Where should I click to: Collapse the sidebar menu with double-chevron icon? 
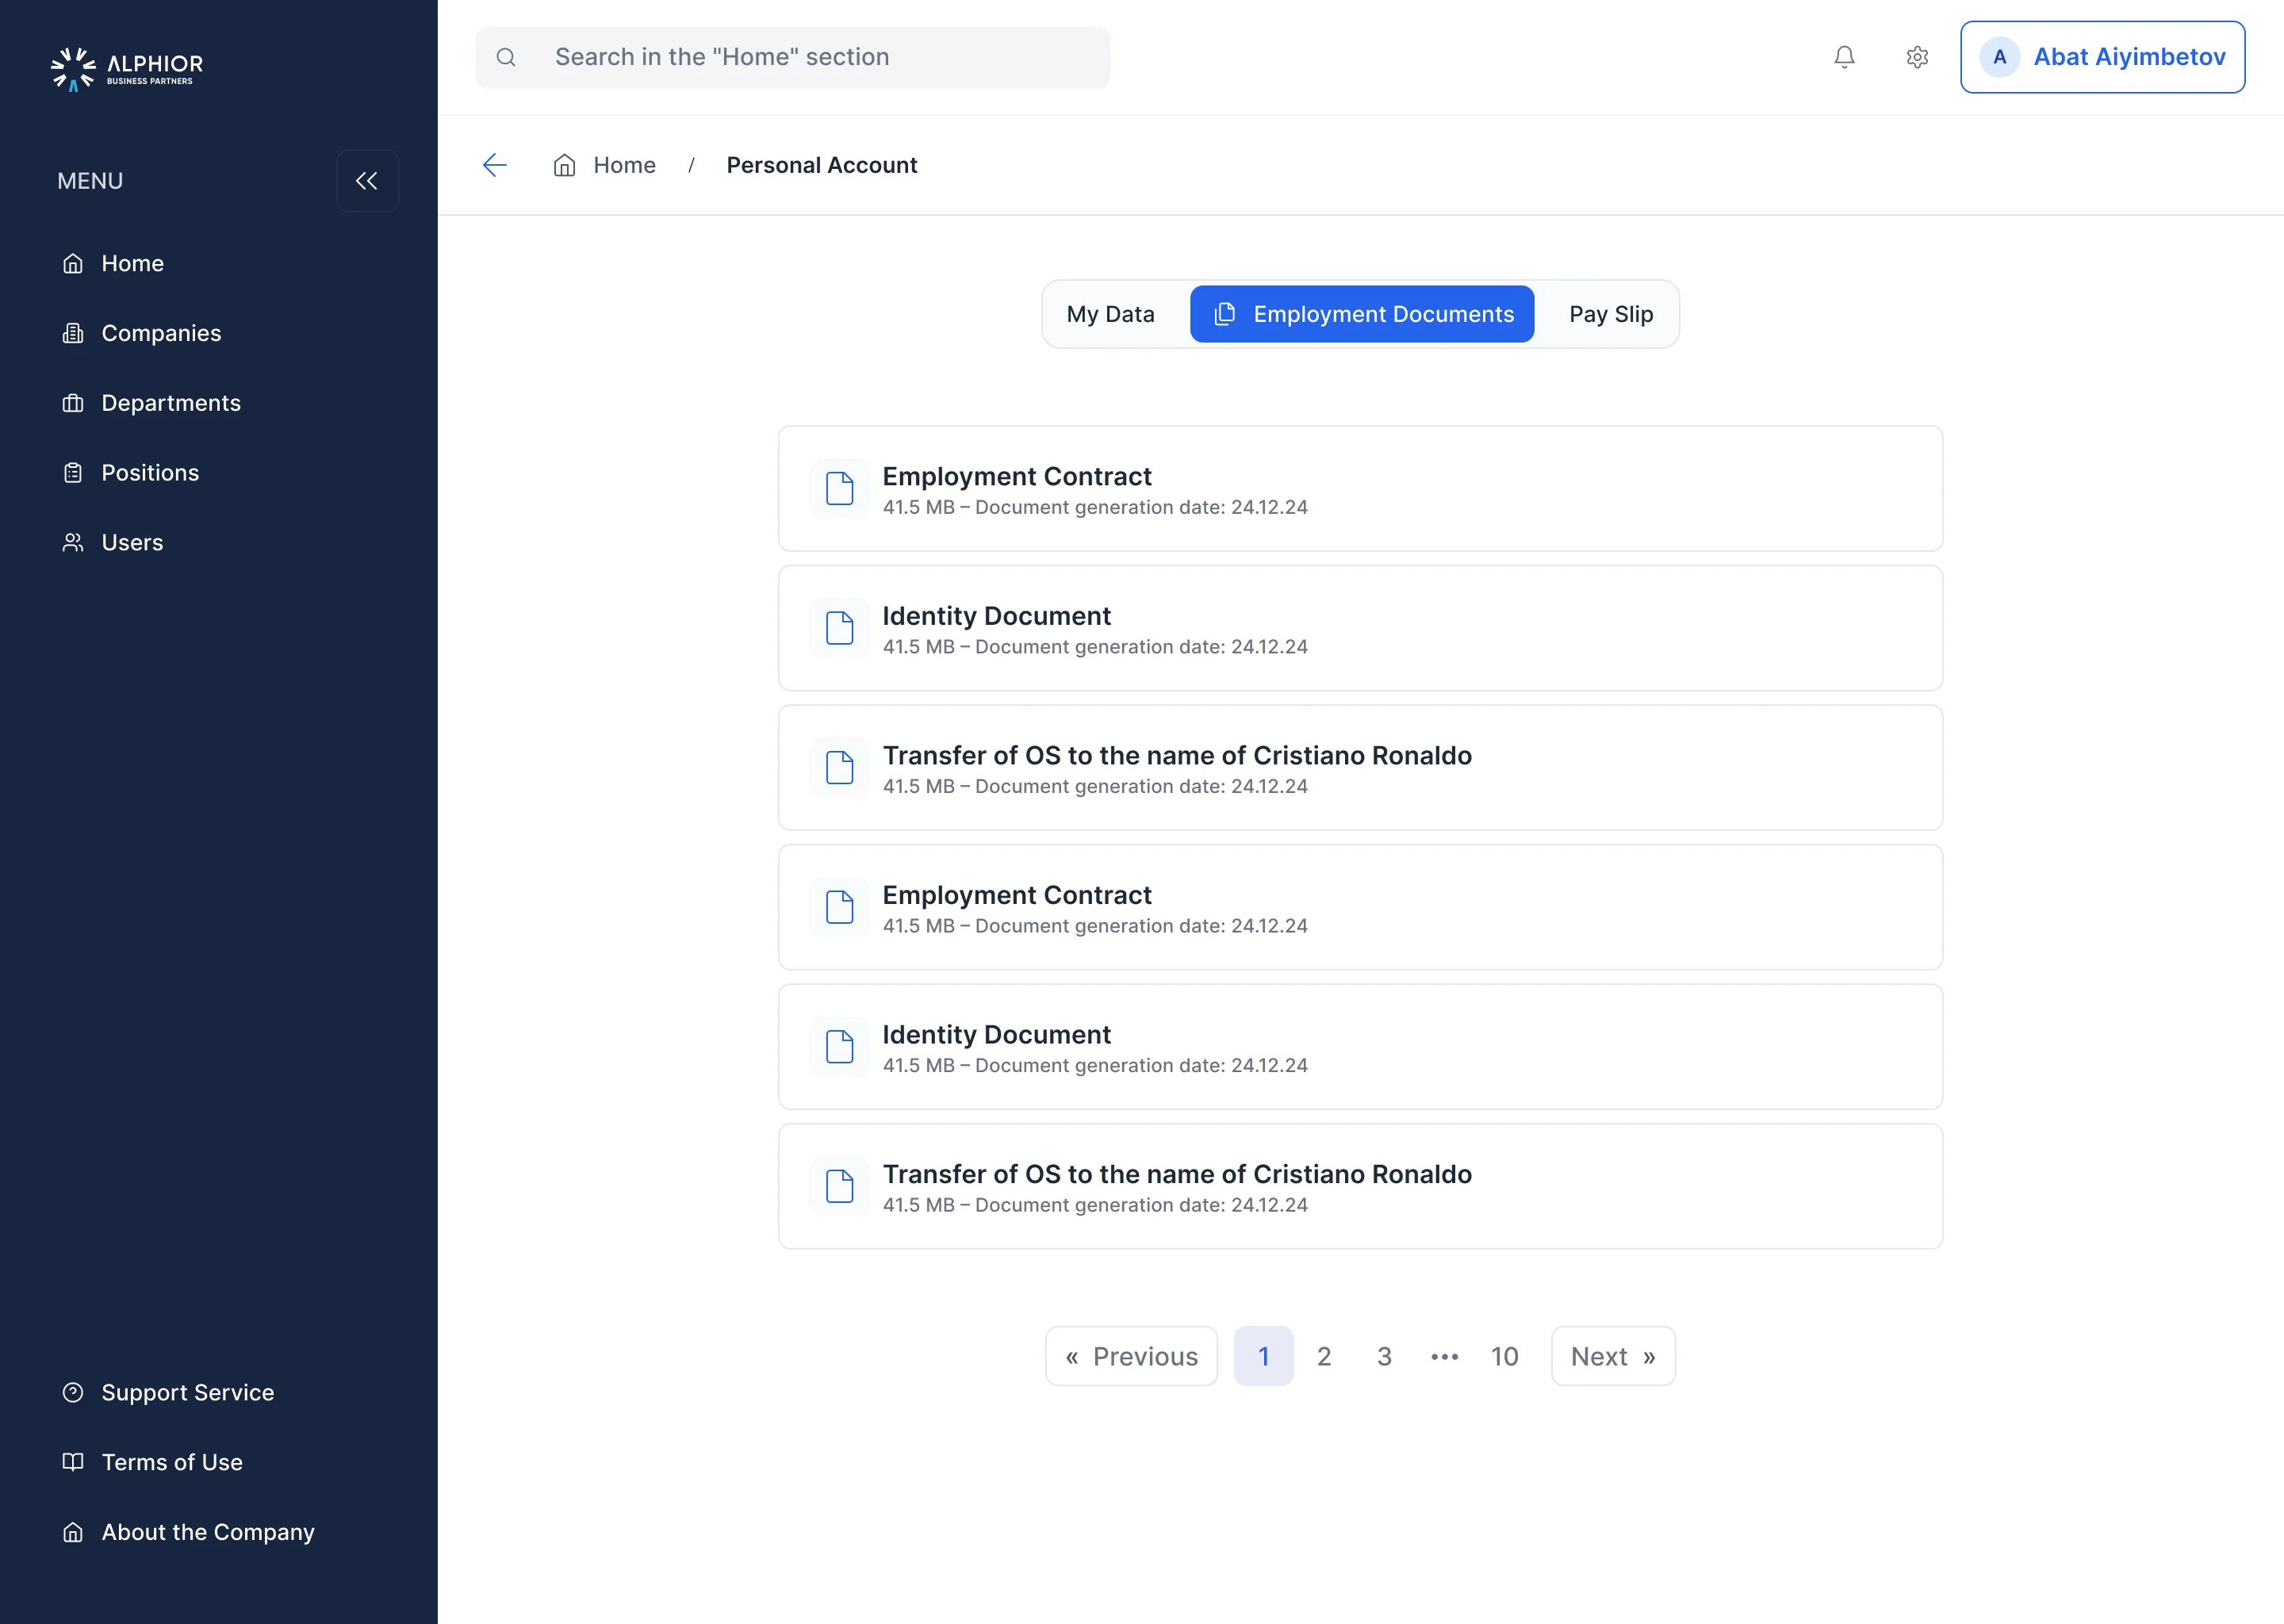[367, 181]
